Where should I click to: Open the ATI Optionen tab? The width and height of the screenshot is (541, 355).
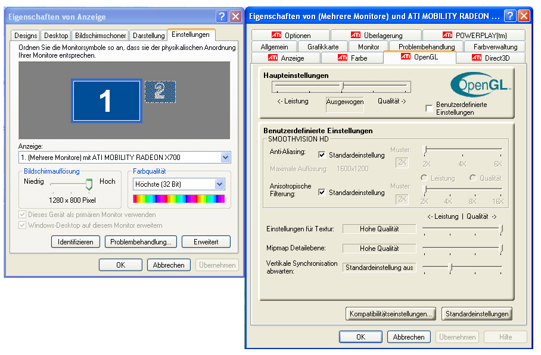(x=291, y=35)
